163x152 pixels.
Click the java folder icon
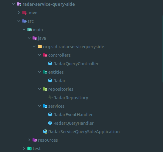35,38
